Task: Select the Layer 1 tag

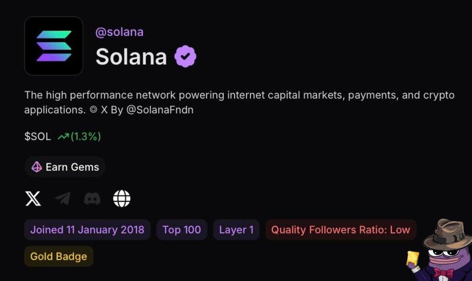Action: (x=236, y=230)
